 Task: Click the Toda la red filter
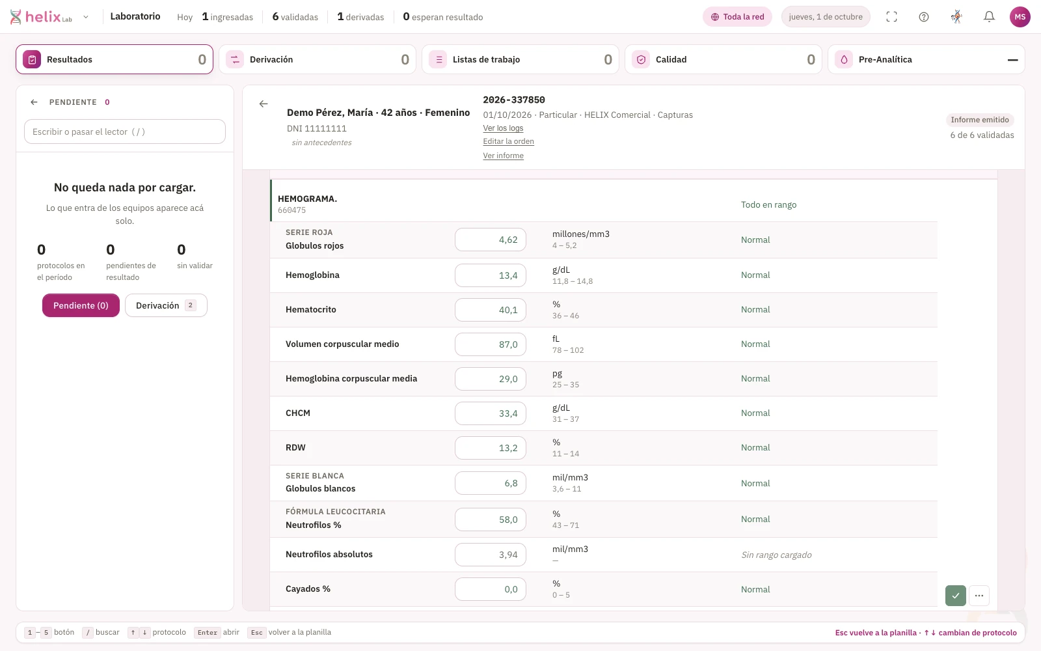point(737,17)
